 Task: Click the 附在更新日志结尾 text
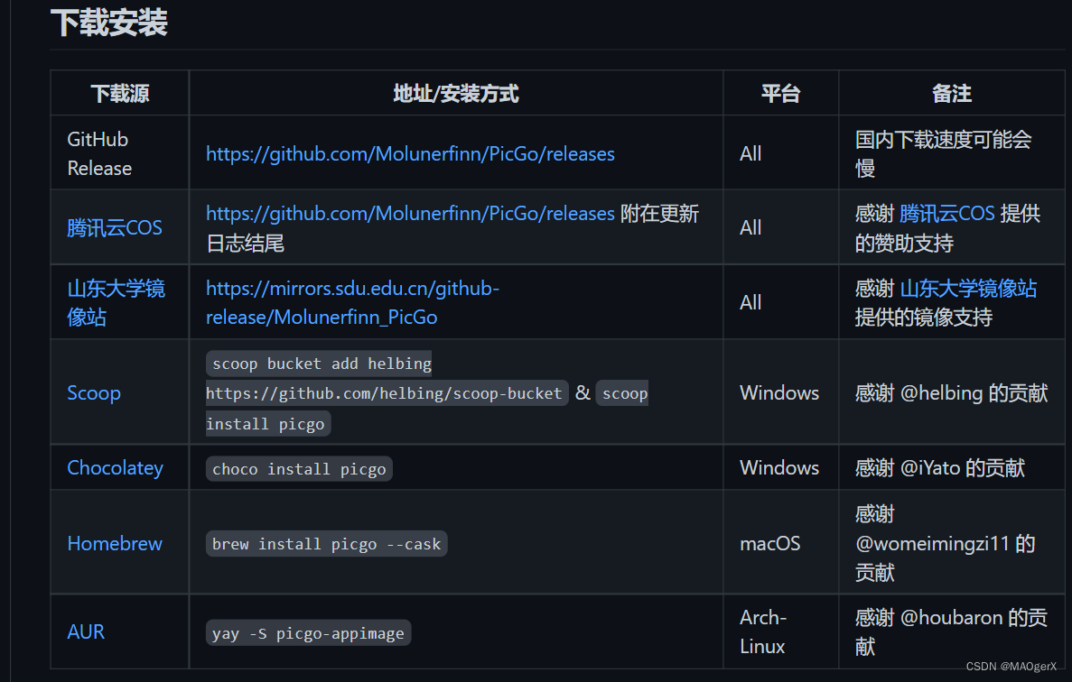pos(452,228)
